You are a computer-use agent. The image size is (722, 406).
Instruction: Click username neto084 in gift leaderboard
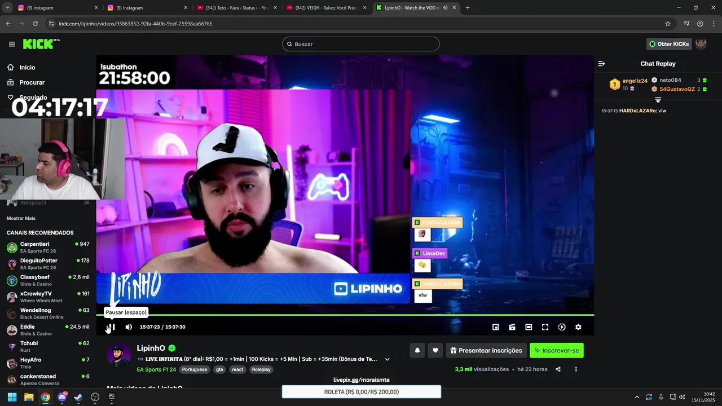pos(670,81)
